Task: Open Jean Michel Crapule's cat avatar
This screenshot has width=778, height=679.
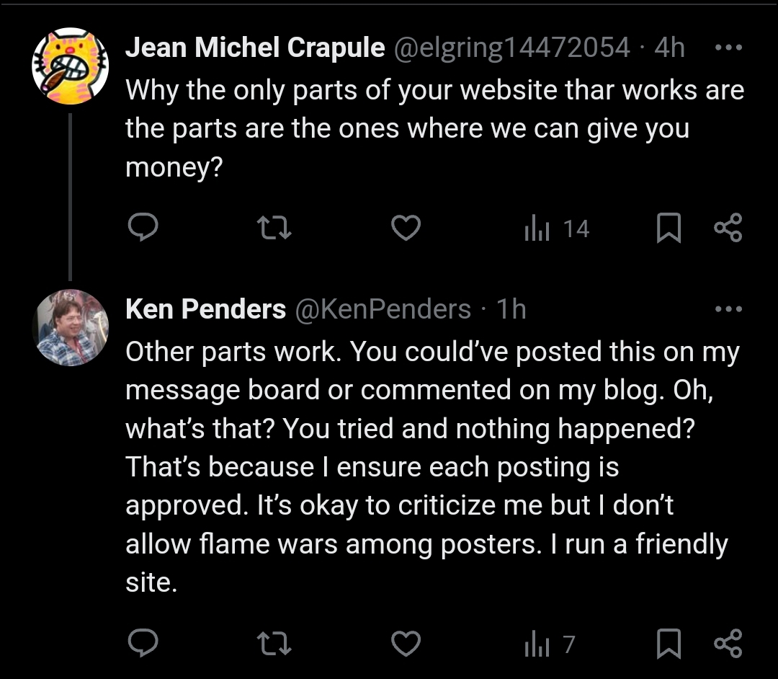Action: pyautogui.click(x=71, y=66)
